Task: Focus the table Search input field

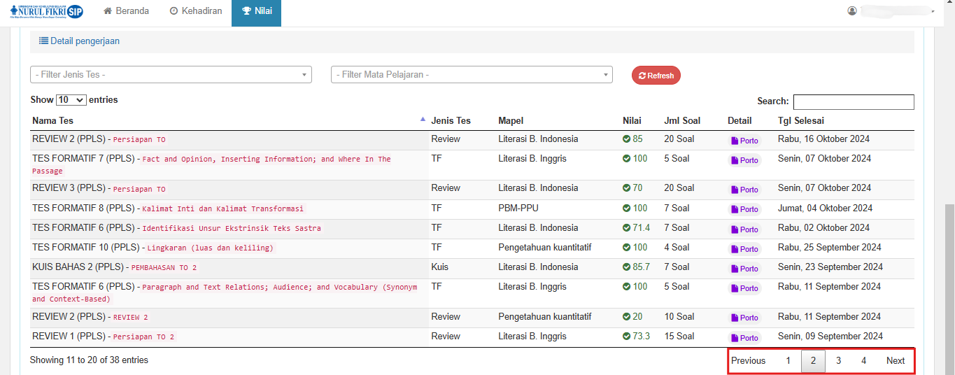Action: 853,102
